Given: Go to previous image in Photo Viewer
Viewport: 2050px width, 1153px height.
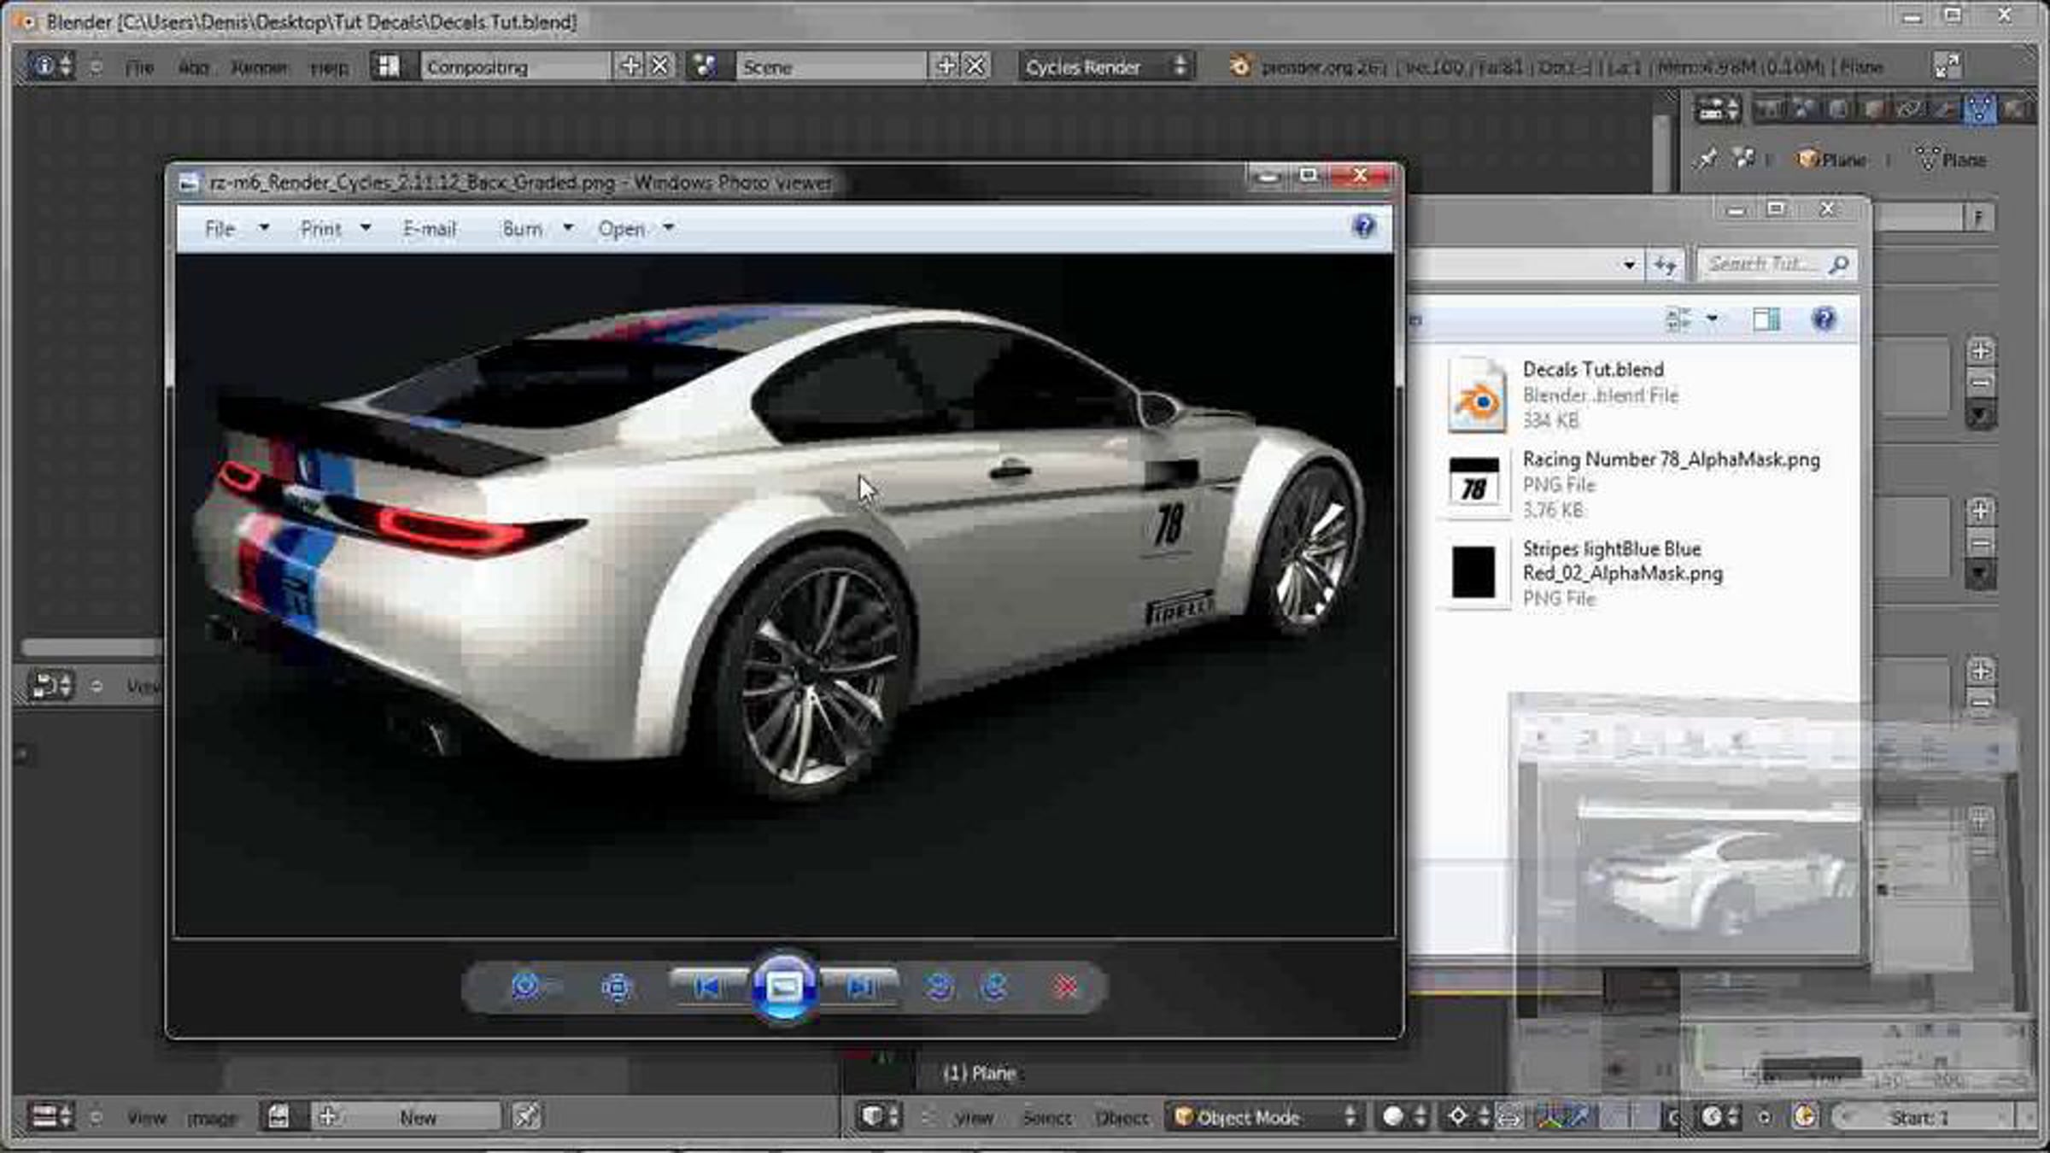Looking at the screenshot, I should click(x=708, y=987).
